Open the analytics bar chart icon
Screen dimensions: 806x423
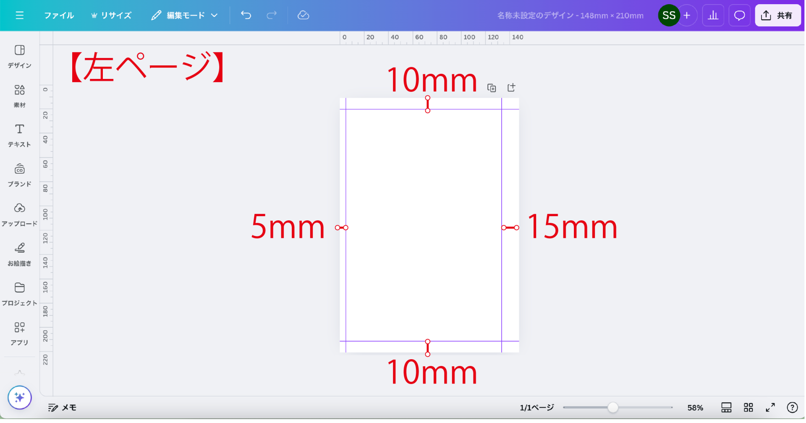[x=713, y=16]
